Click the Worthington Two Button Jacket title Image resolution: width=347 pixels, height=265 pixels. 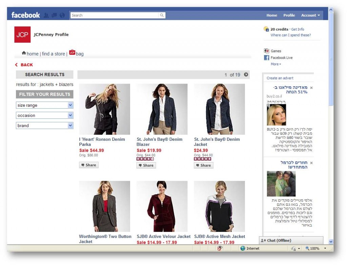(x=105, y=239)
